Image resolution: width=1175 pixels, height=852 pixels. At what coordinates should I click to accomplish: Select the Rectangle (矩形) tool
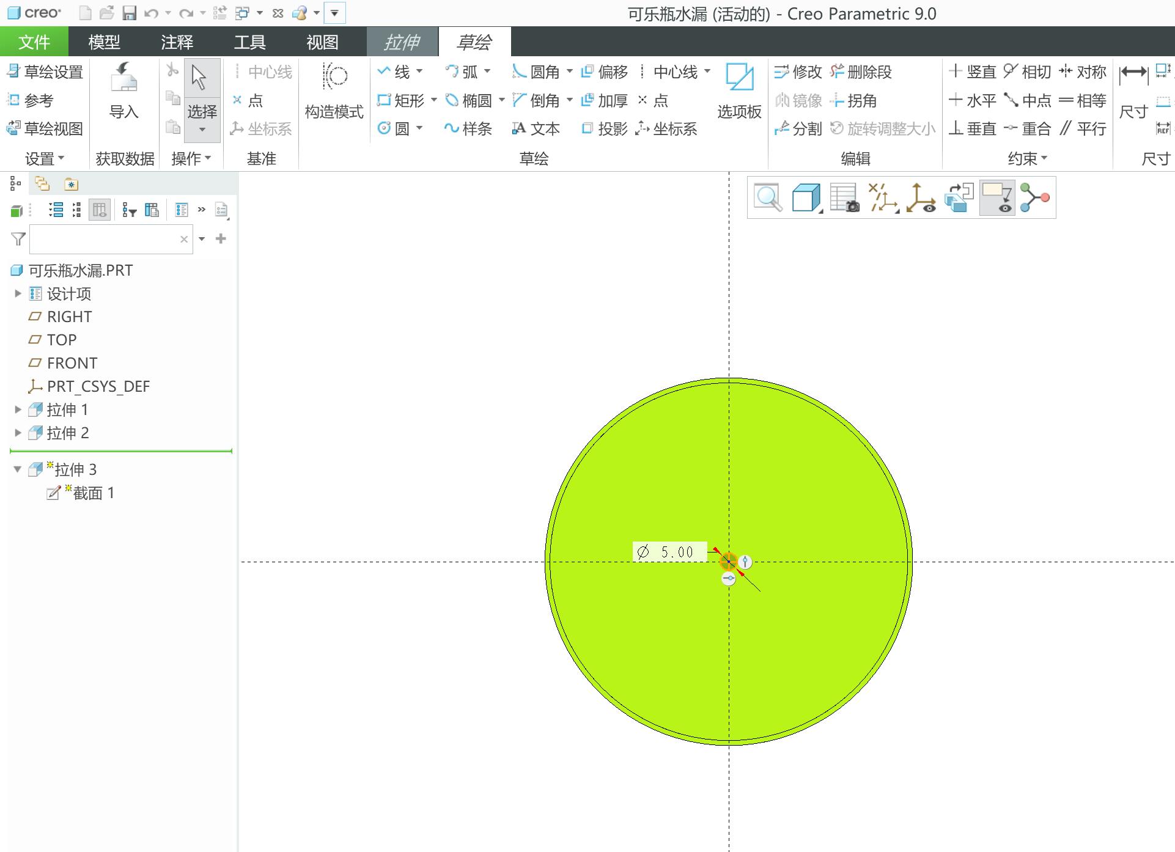click(400, 100)
